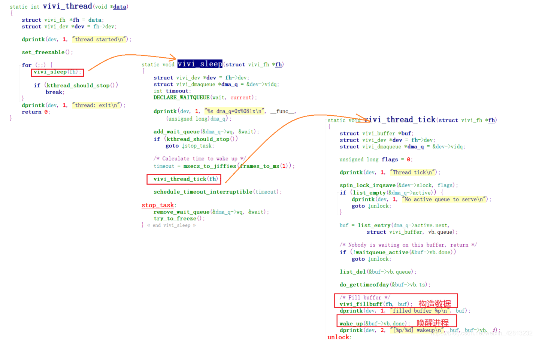The image size is (536, 340).
Task: Click the __func__ argument
Action: tap(282, 111)
